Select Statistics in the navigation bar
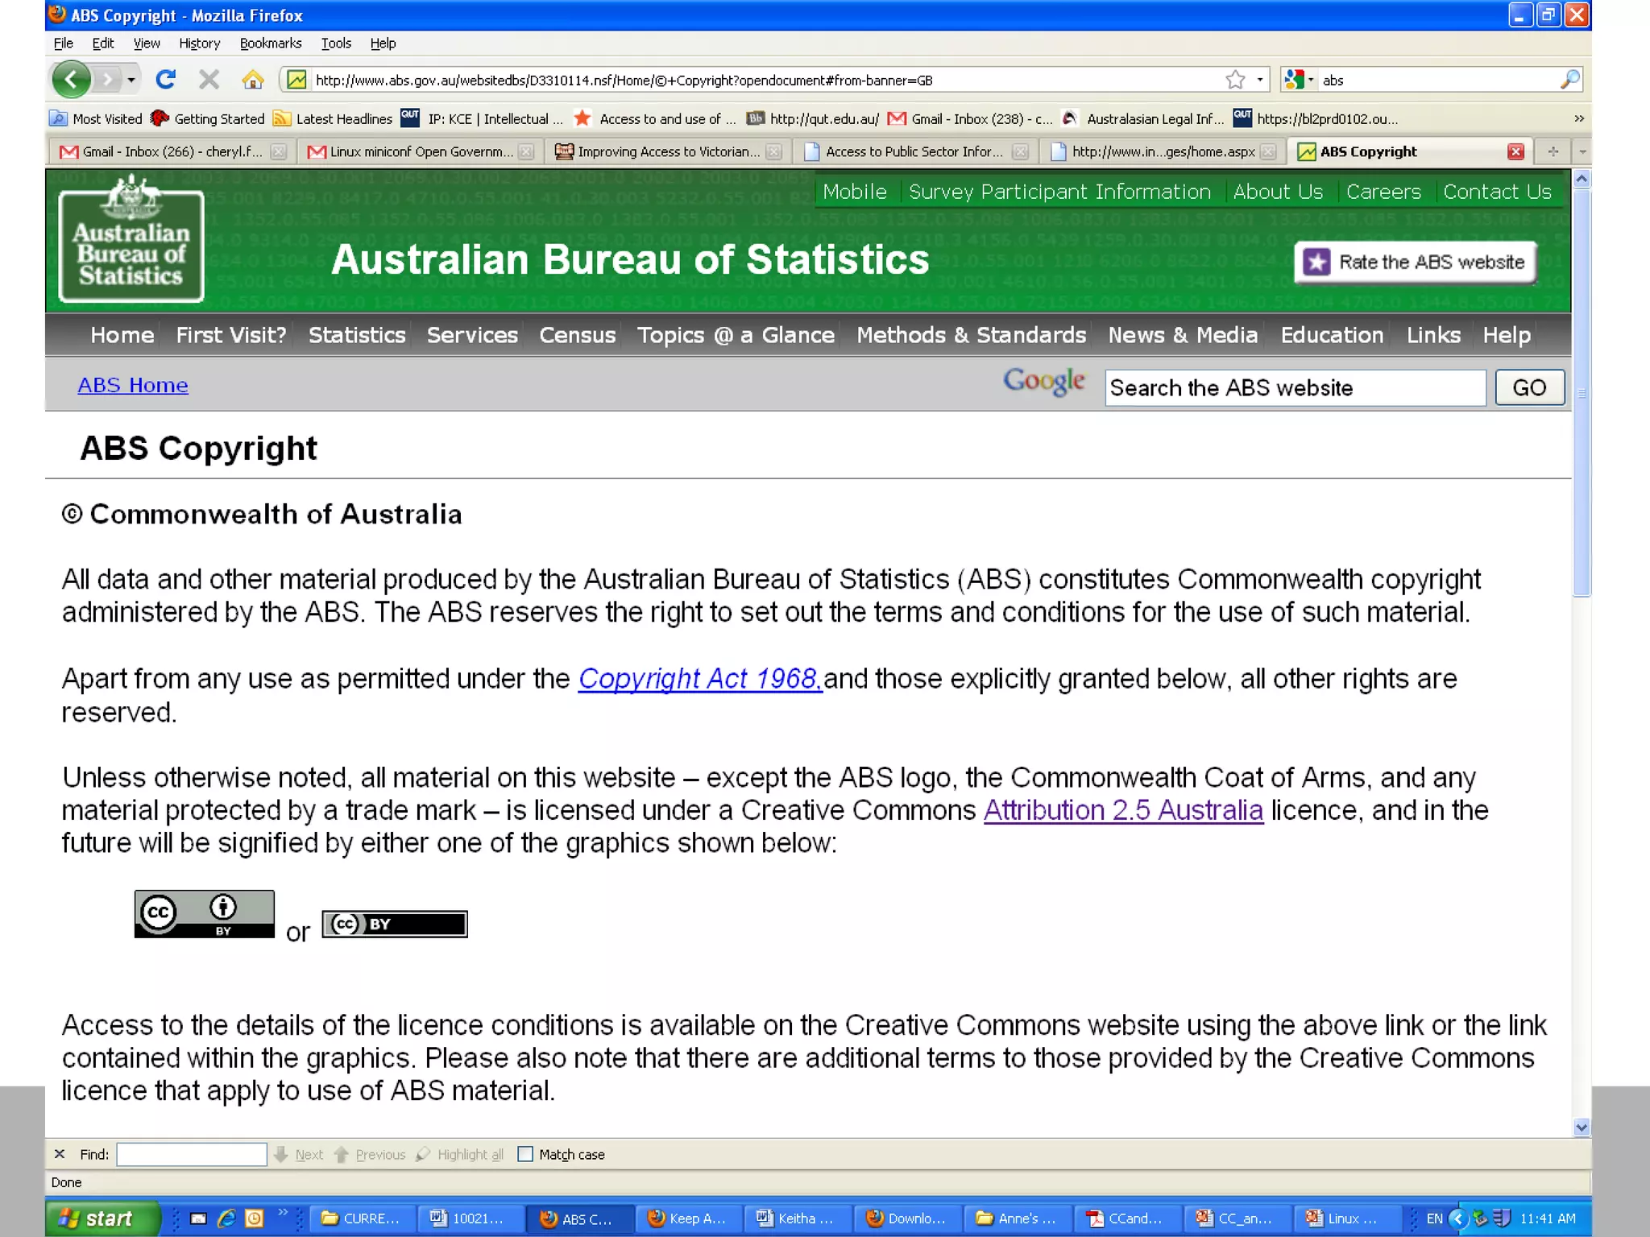 [357, 335]
